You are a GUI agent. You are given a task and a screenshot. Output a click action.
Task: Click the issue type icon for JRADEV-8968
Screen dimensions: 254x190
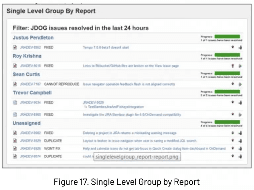(15, 115)
